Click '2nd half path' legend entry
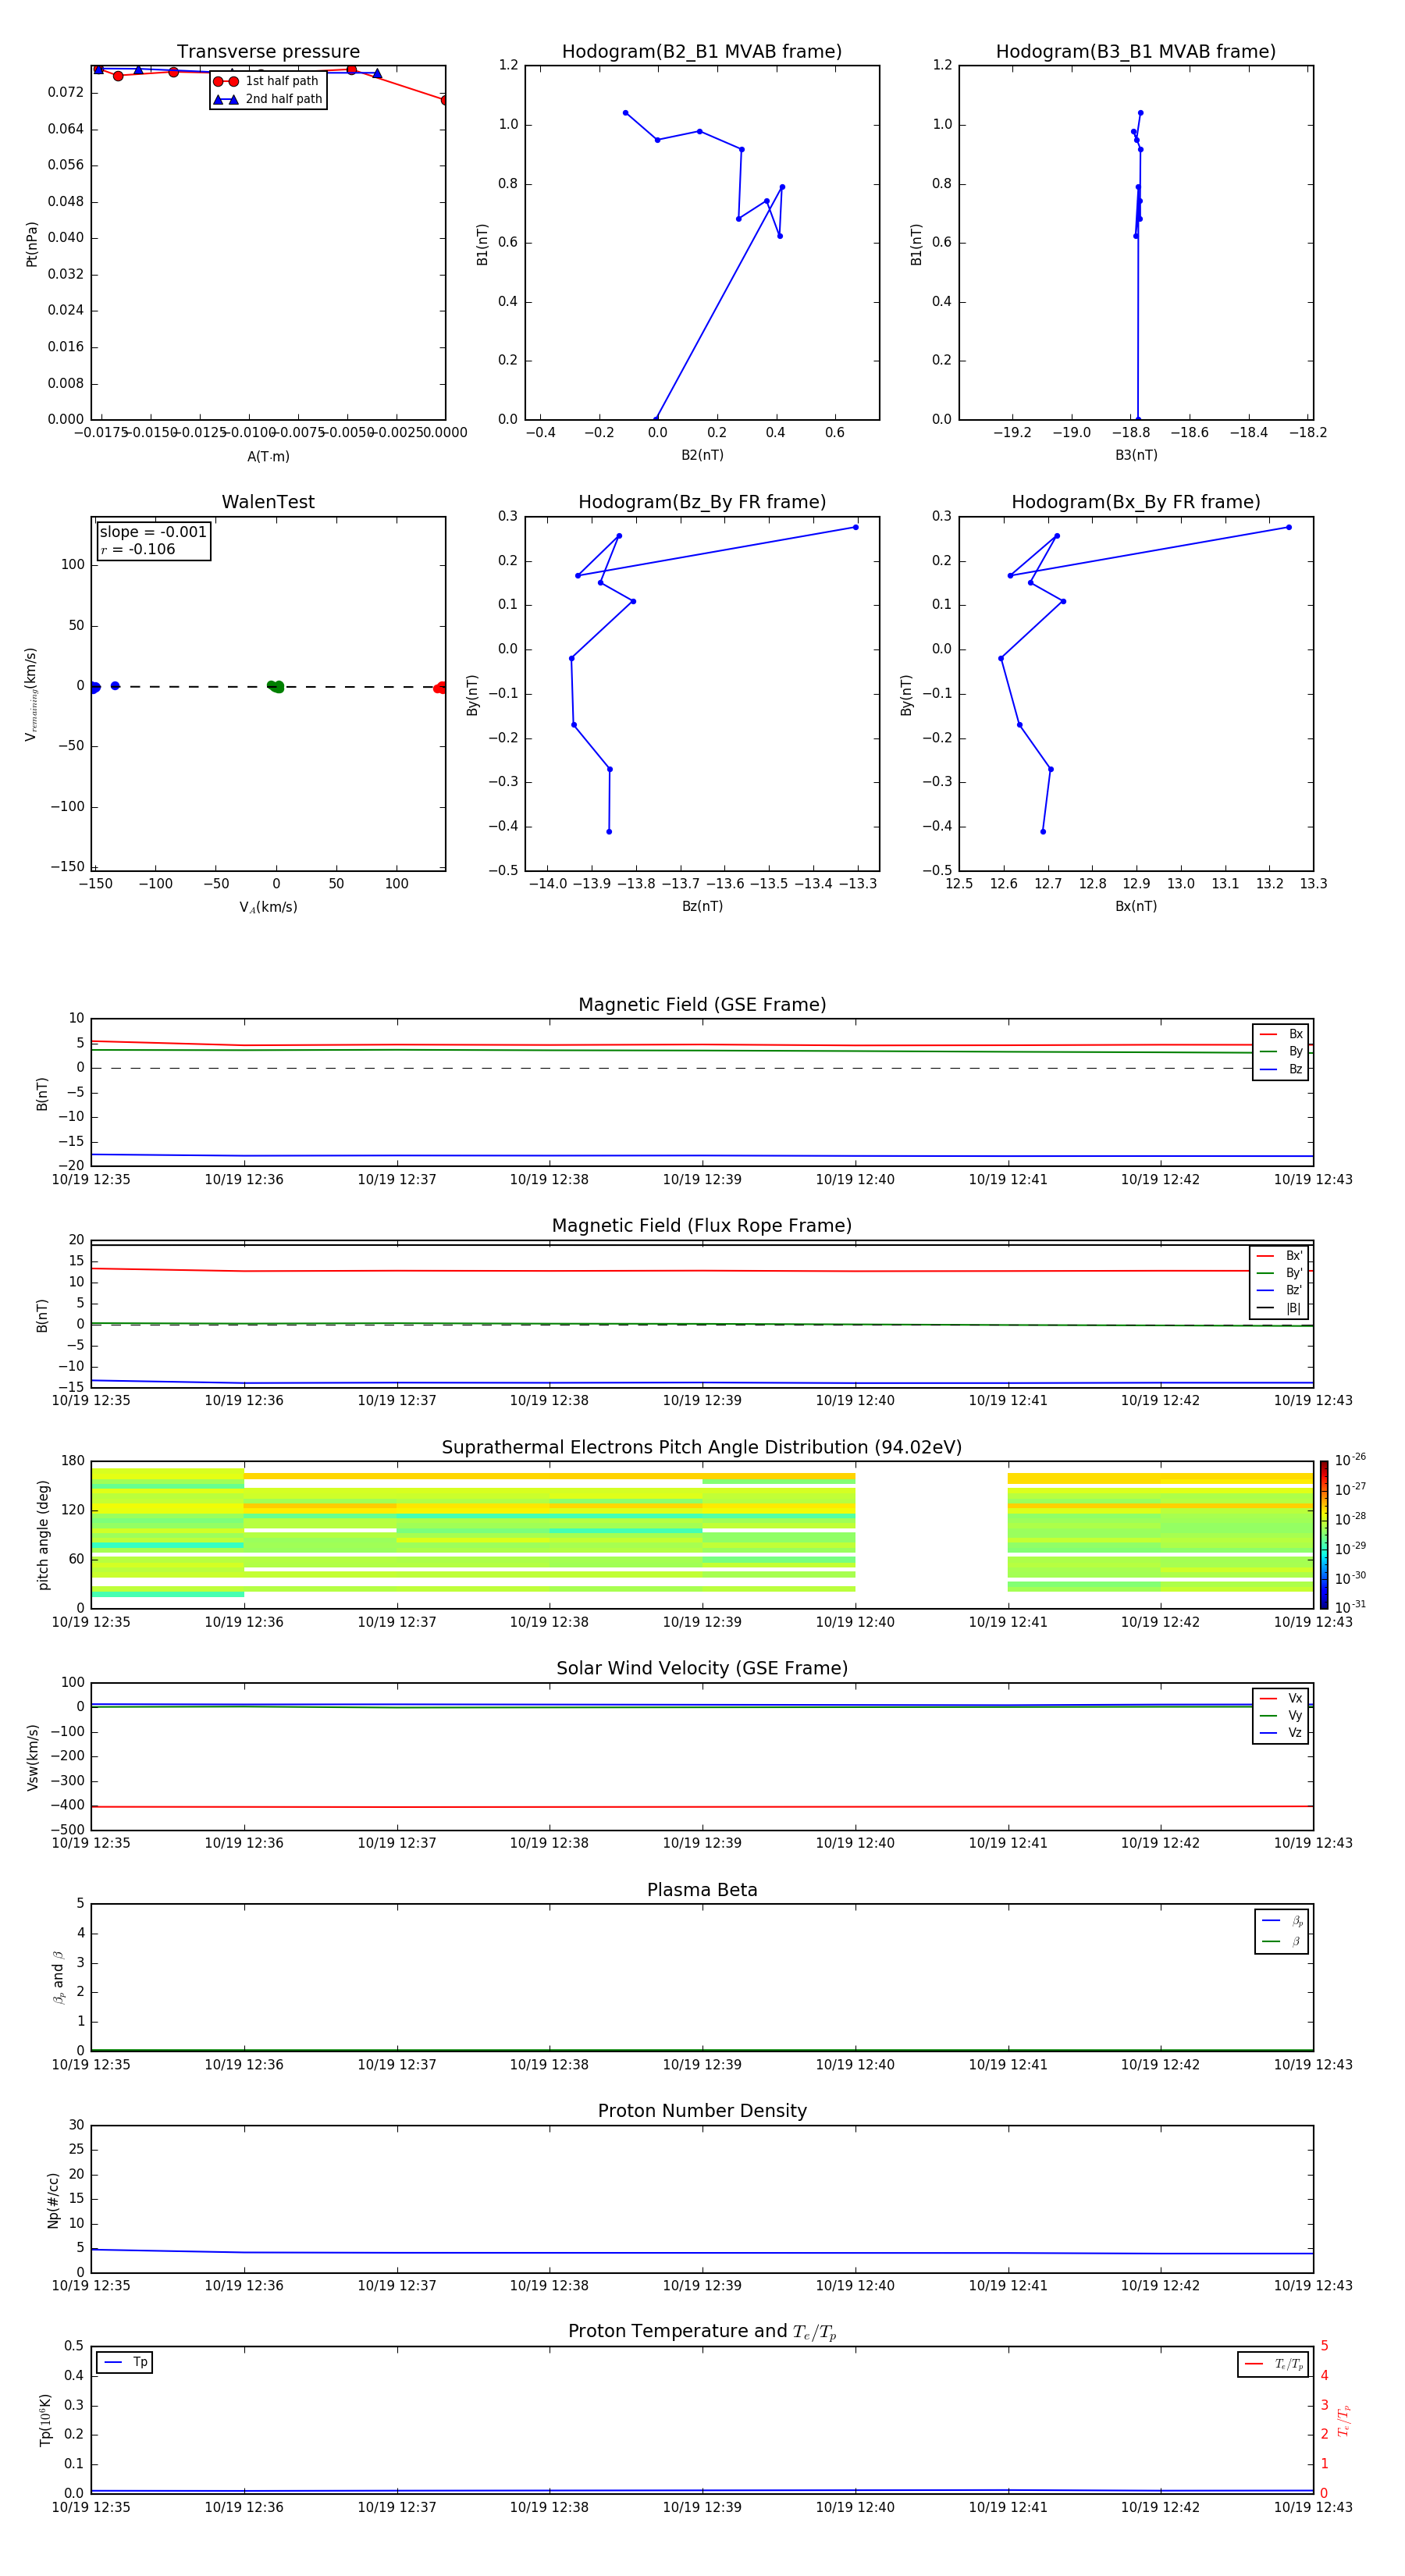Screen dimensions: 1405x2576 coord(268,99)
